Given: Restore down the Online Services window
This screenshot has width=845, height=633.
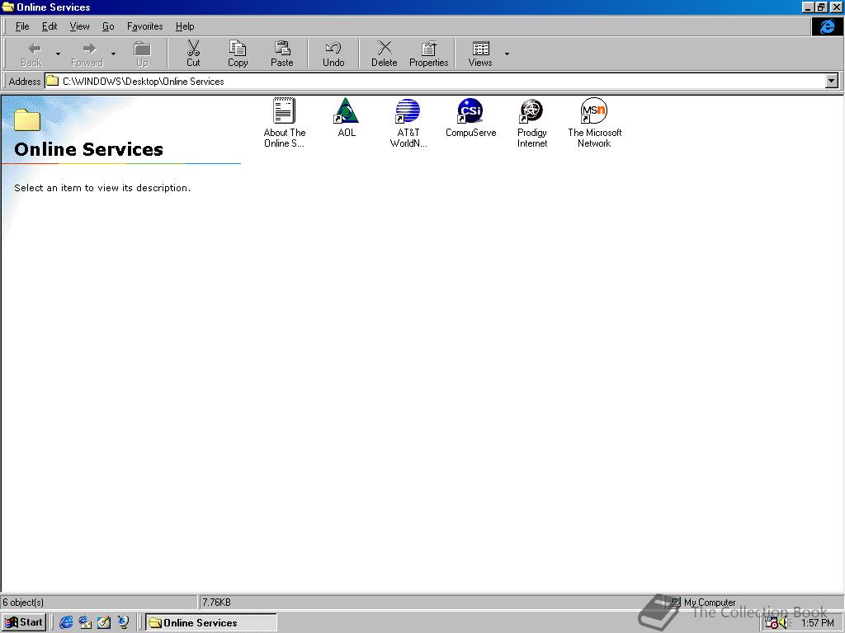Looking at the screenshot, I should [x=820, y=7].
